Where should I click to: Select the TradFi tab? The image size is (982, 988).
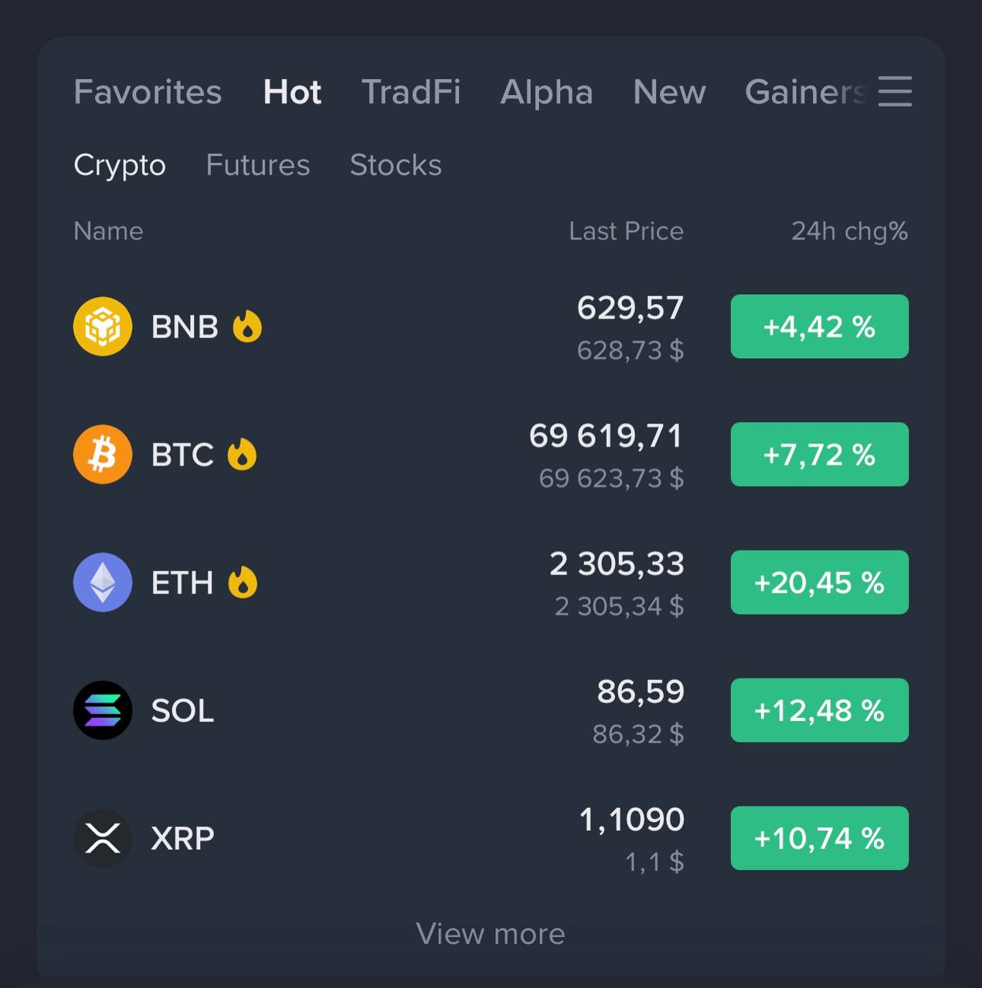coord(411,92)
